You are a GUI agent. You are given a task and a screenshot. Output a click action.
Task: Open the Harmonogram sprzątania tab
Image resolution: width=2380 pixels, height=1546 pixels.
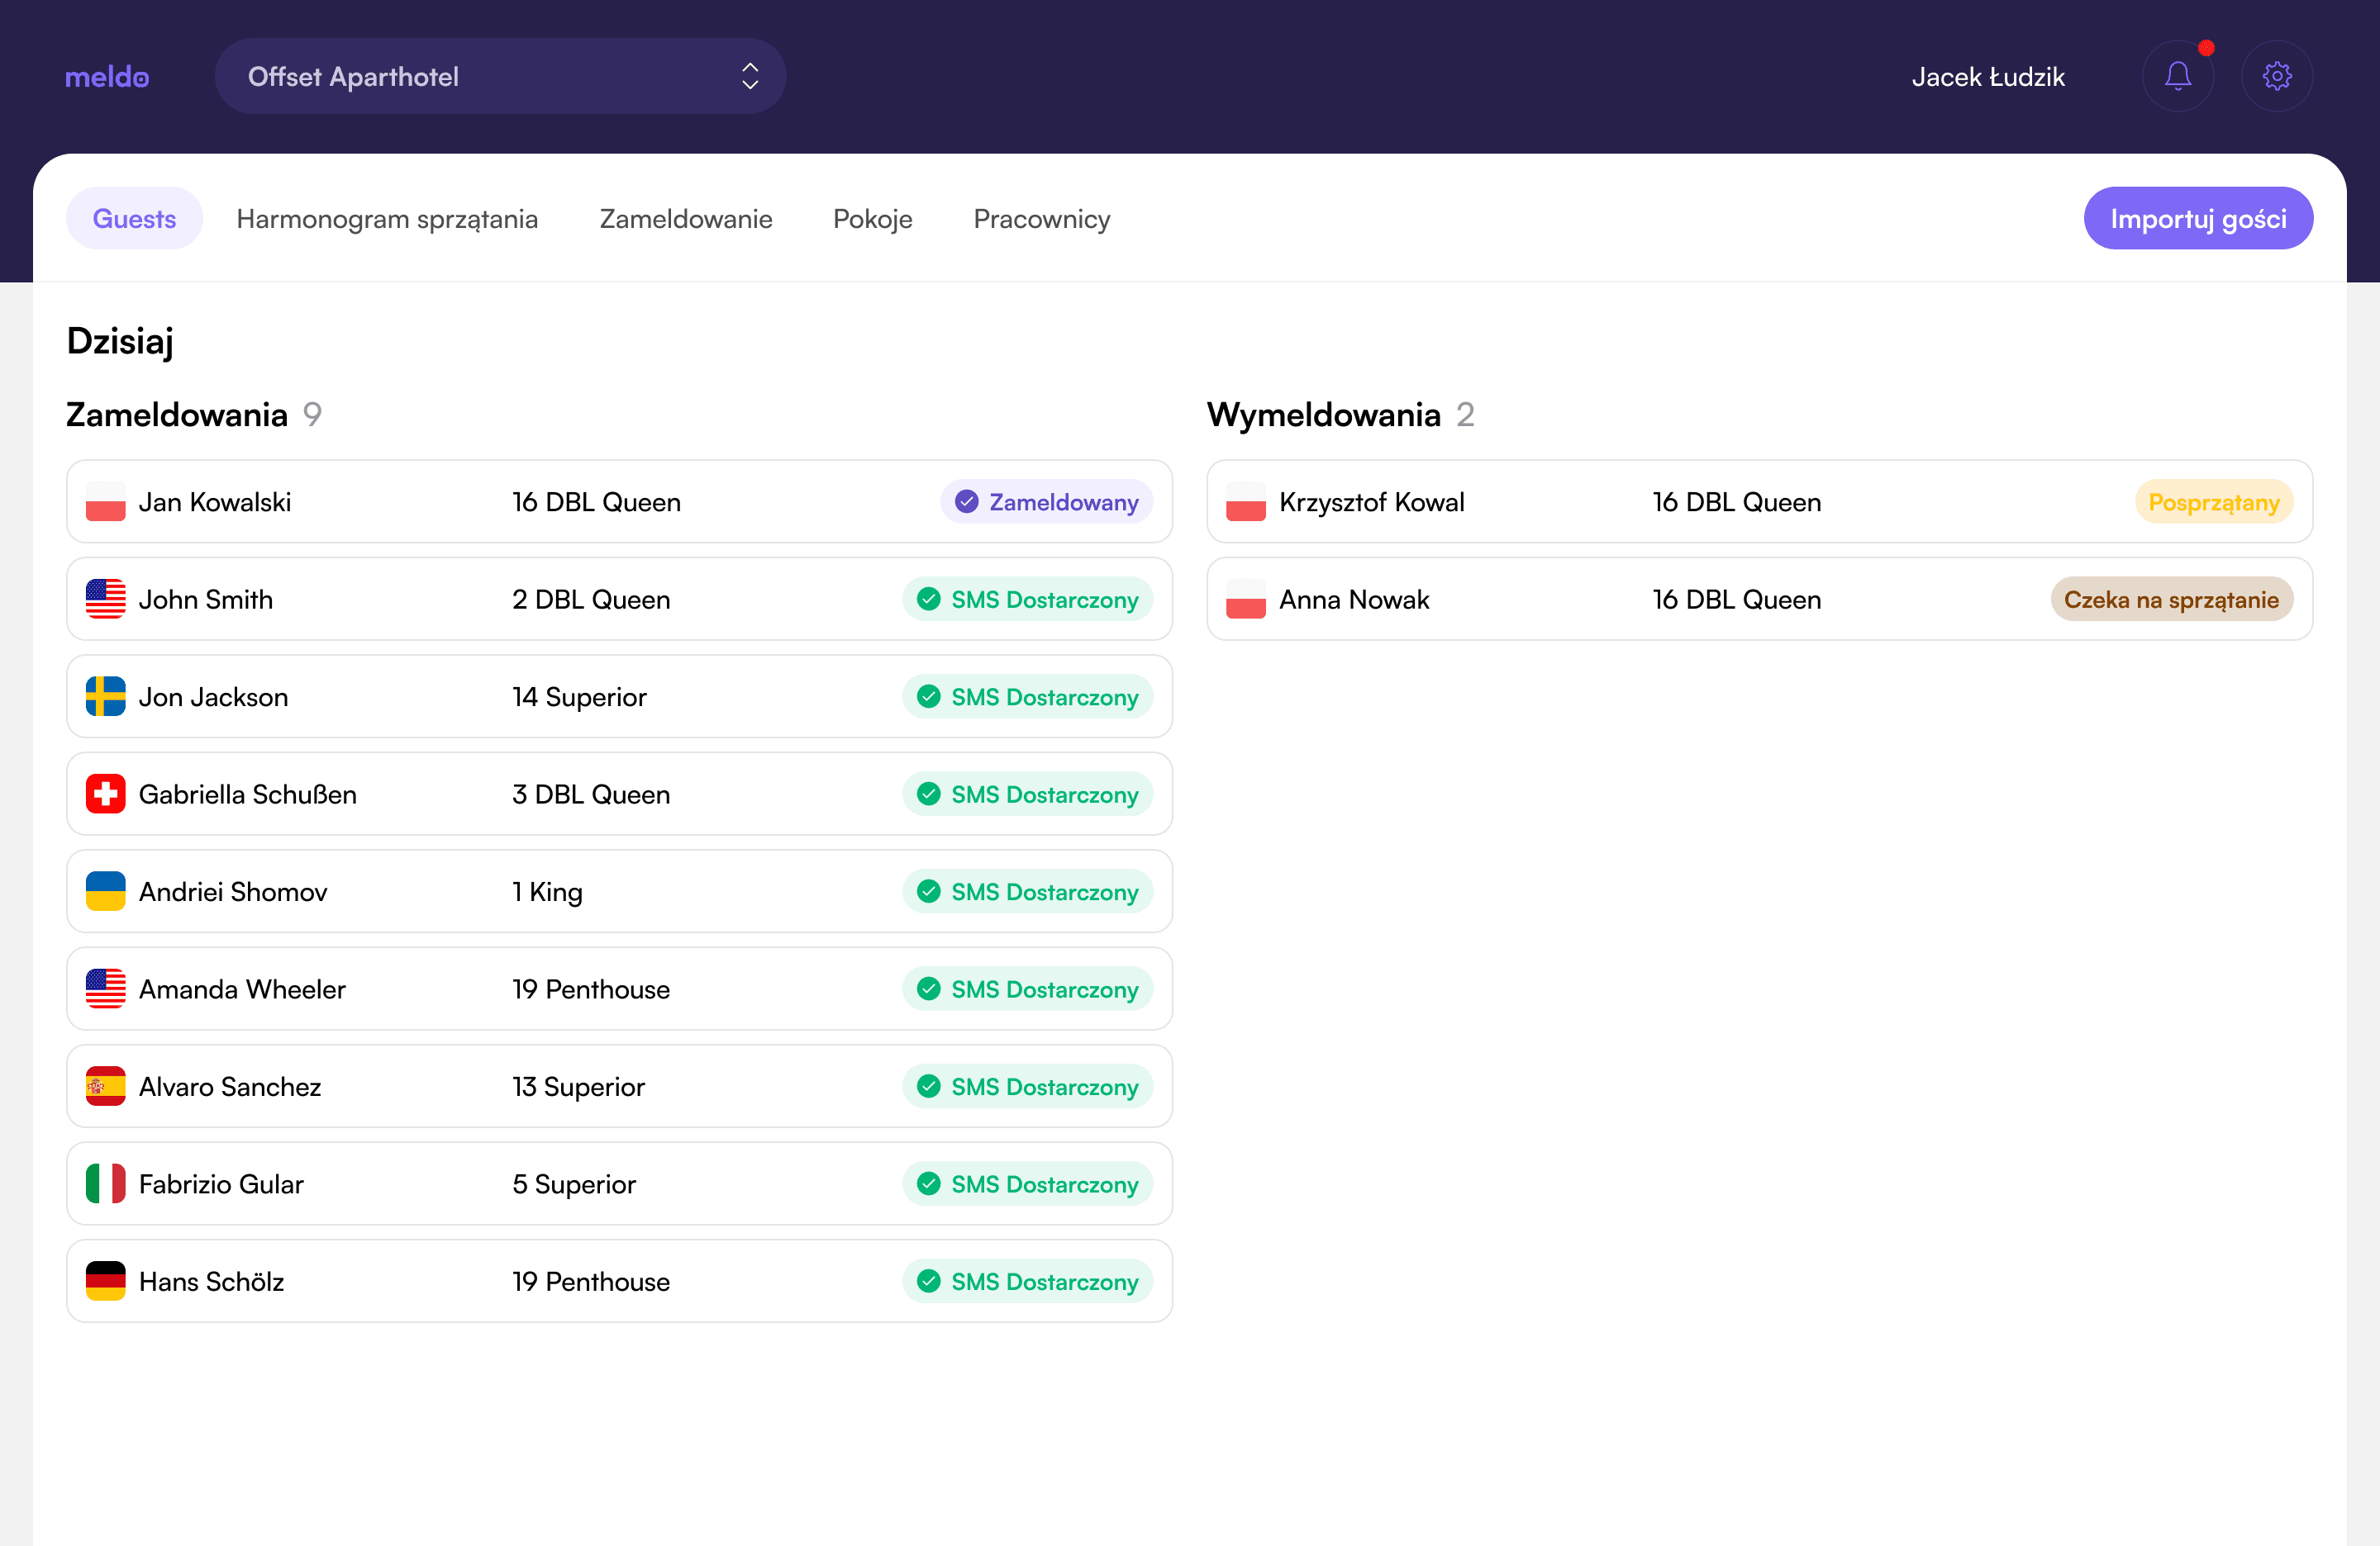(x=388, y=219)
